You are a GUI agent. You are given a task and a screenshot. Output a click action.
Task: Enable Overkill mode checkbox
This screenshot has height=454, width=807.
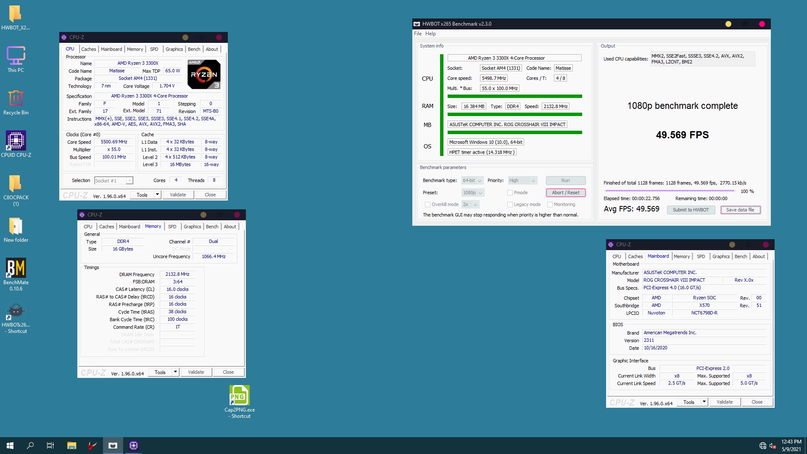[x=427, y=204]
